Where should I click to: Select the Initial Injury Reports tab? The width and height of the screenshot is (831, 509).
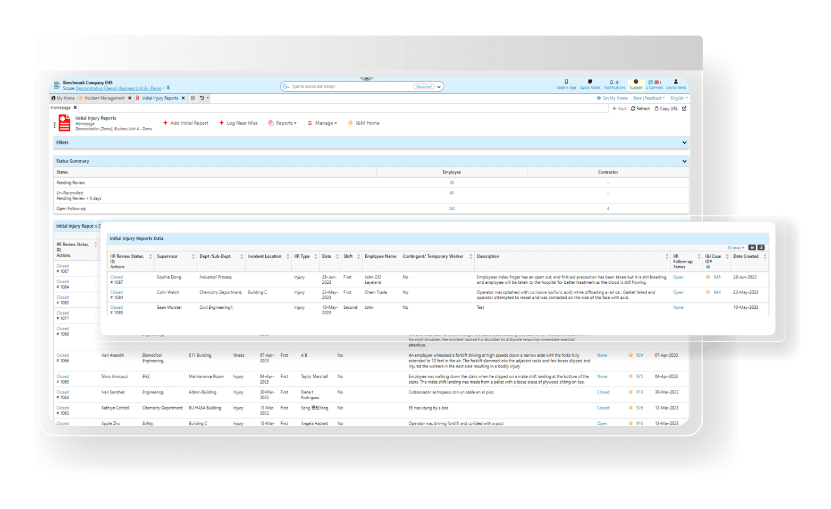point(160,98)
